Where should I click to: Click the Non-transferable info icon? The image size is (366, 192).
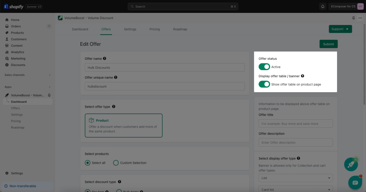6,186
